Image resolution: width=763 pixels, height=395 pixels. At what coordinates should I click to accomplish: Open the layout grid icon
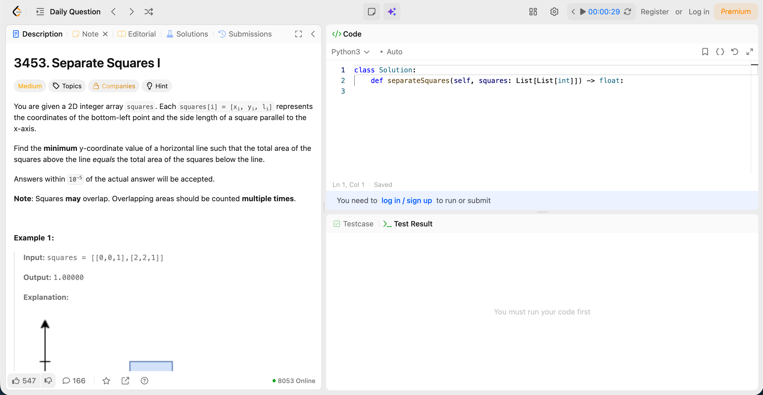(x=533, y=12)
